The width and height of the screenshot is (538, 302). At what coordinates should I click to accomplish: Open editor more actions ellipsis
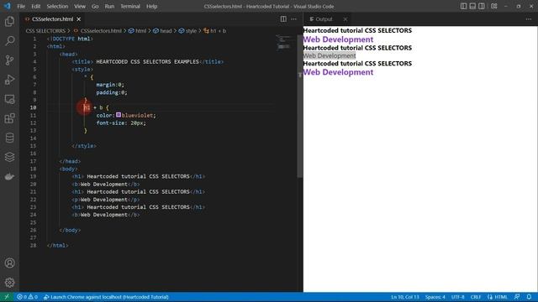pyautogui.click(x=293, y=19)
